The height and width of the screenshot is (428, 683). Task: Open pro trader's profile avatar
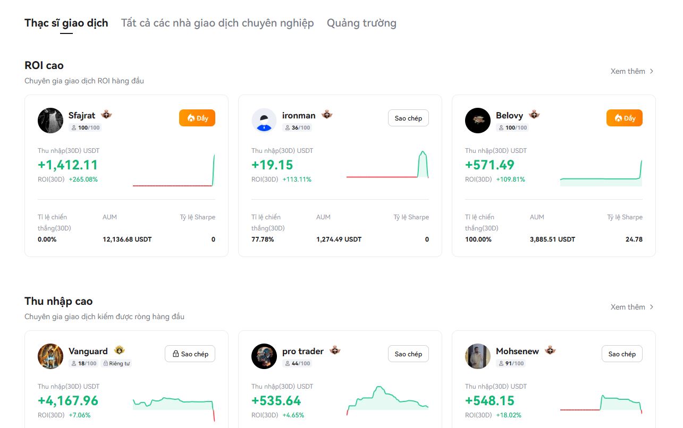(264, 356)
